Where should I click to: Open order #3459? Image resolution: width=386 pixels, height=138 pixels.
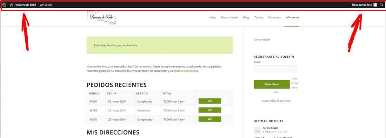point(93,110)
